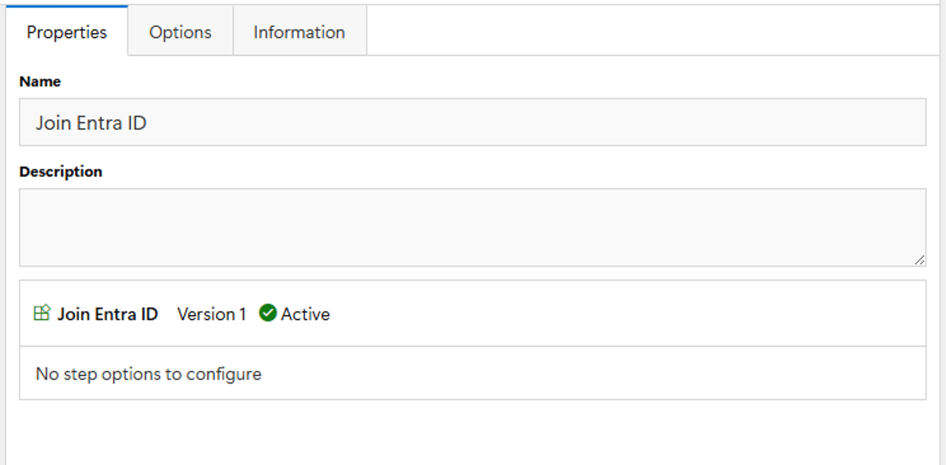
Task: Click the Active status text
Action: point(306,314)
